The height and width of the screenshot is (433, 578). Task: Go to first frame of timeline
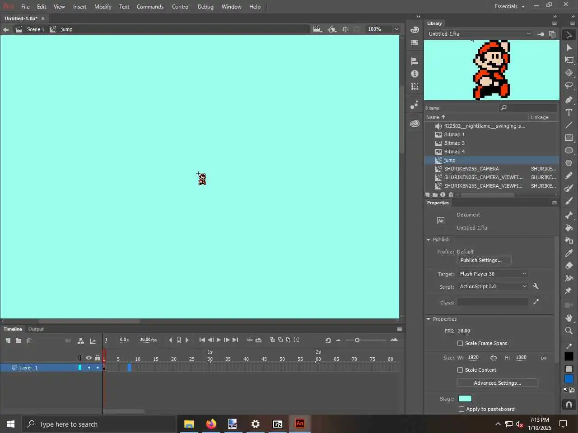tap(202, 340)
